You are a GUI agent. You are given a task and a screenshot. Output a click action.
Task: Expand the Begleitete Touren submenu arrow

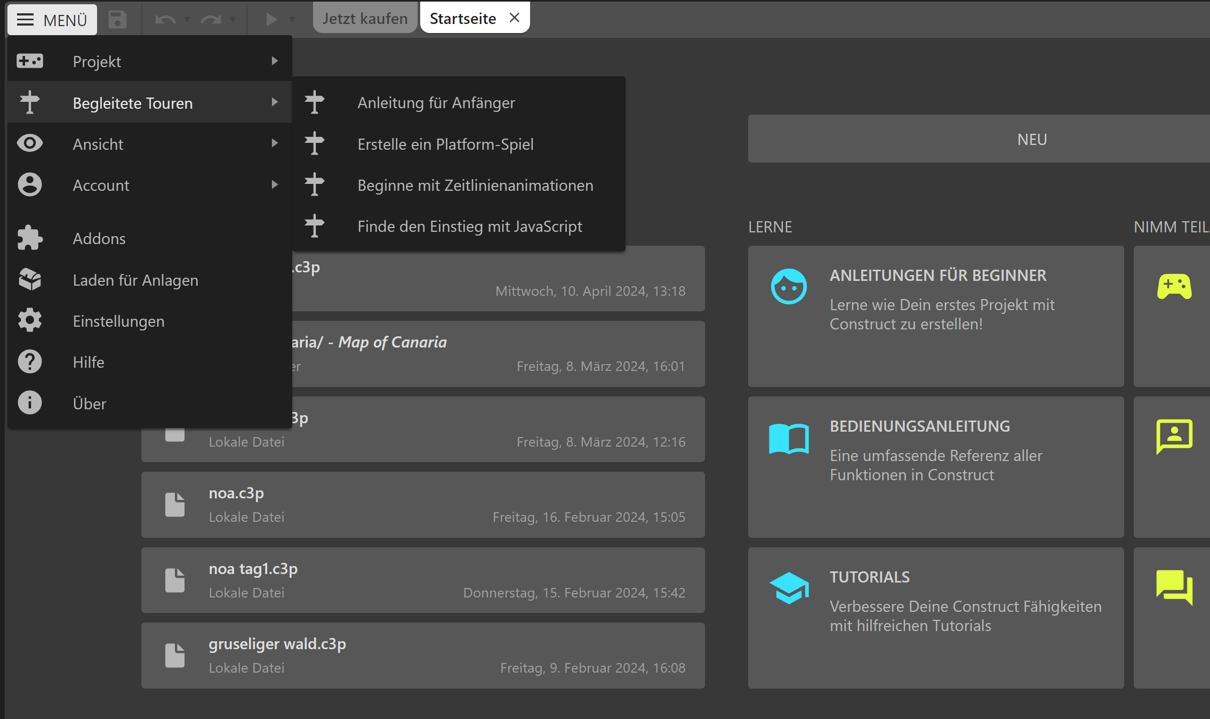[275, 102]
